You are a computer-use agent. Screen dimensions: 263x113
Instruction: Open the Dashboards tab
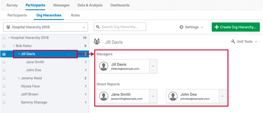[x=120, y=5]
